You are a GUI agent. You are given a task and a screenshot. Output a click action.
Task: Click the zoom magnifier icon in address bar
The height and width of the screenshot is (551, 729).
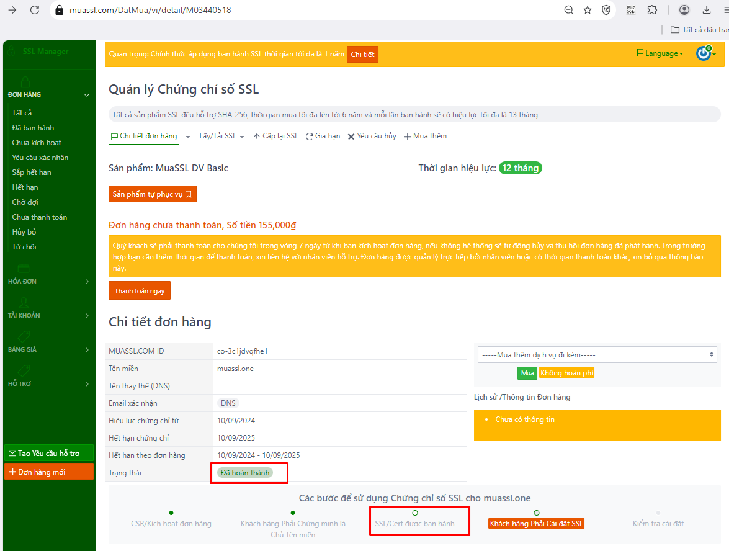568,10
